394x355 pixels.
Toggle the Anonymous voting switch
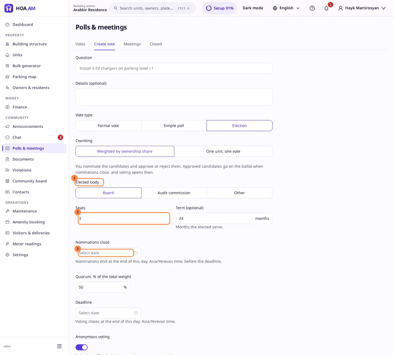tap(82, 347)
